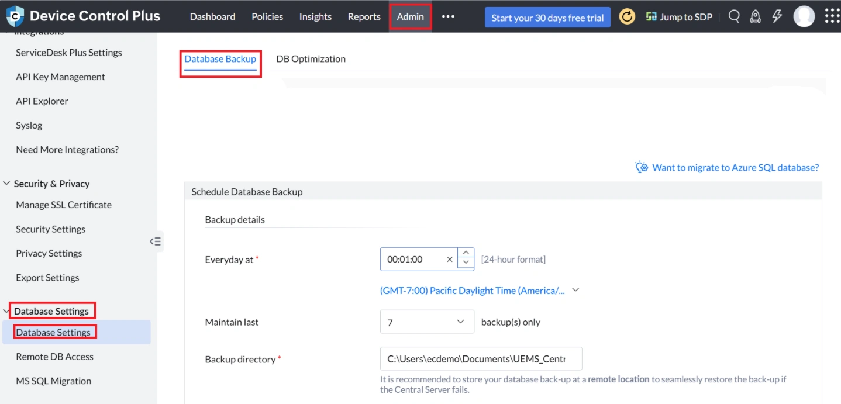The width and height of the screenshot is (841, 404).
Task: Clear the Everyday at time field
Action: coord(449,260)
